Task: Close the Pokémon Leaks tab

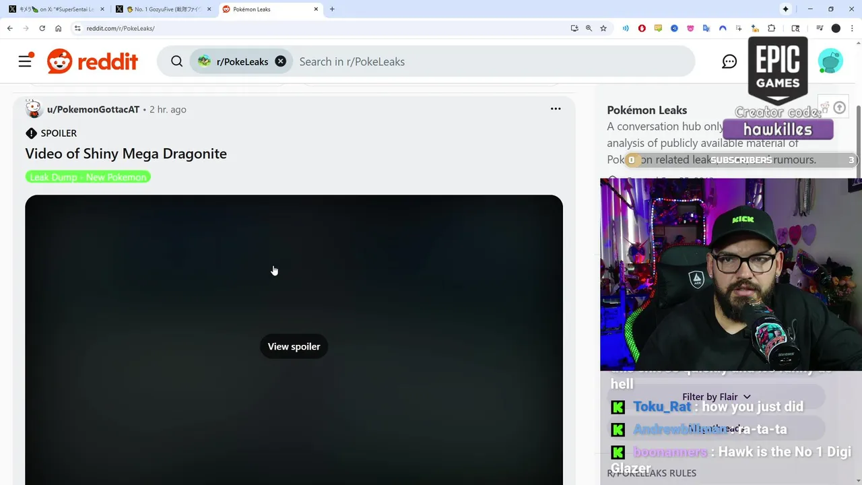Action: (316, 9)
